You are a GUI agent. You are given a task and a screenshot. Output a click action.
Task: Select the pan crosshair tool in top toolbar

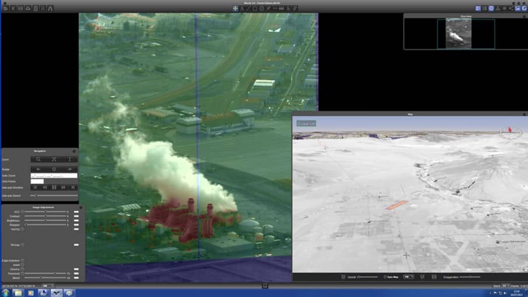[x=235, y=8]
